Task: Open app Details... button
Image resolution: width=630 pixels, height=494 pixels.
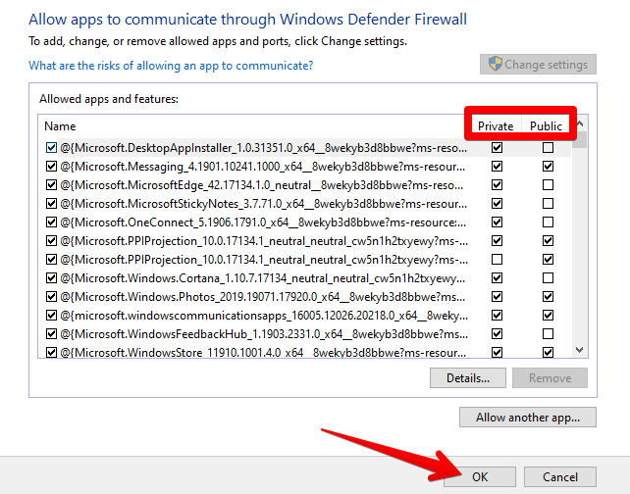Action: [468, 377]
